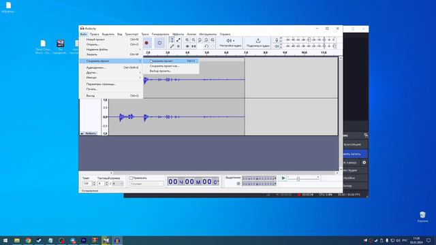Image resolution: width=436 pixels, height=245 pixels.
Task: Select the Multi-tool asterisk icon
Action: [178, 46]
